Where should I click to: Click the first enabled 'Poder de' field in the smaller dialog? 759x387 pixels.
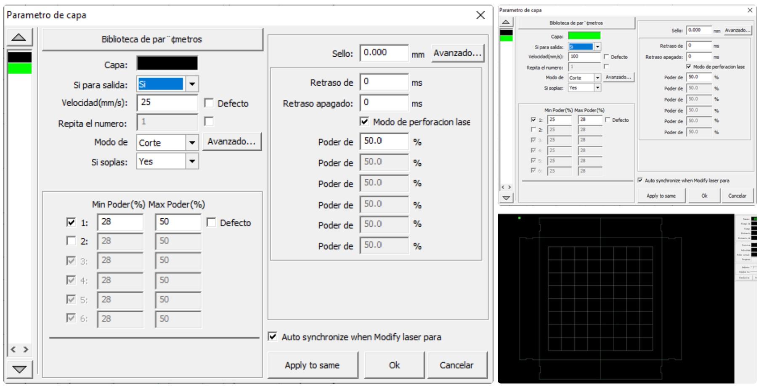[699, 77]
